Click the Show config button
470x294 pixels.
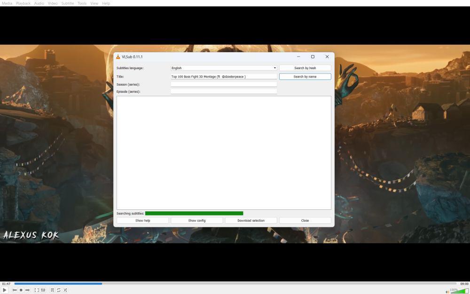click(x=197, y=221)
